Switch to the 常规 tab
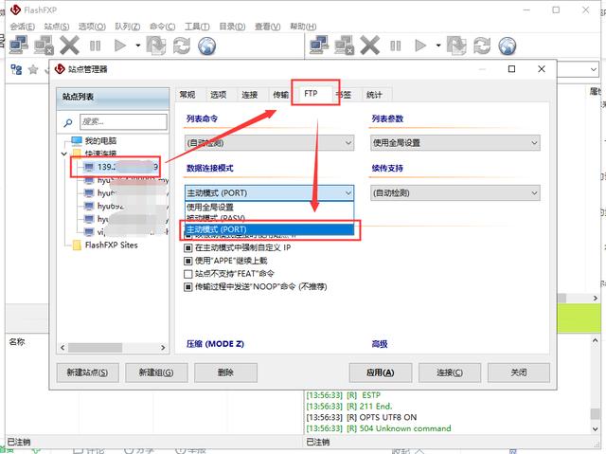Image resolution: width=606 pixels, height=454 pixels. pos(187,95)
